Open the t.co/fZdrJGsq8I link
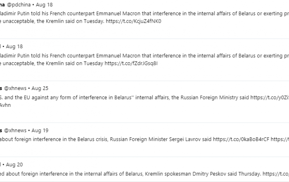This screenshot has width=289, height=182. (x=131, y=64)
